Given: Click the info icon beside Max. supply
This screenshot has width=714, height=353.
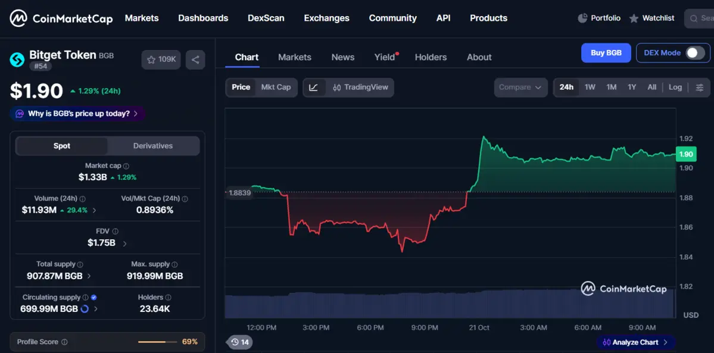Looking at the screenshot, I should click(x=175, y=265).
